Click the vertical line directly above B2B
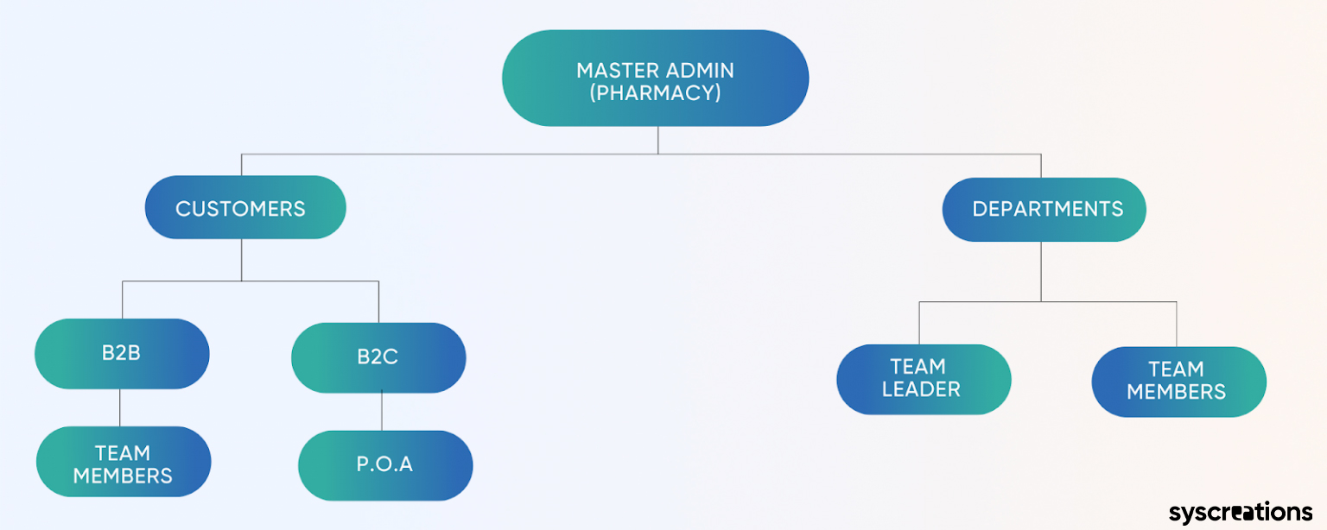The height and width of the screenshot is (530, 1327). (x=122, y=300)
